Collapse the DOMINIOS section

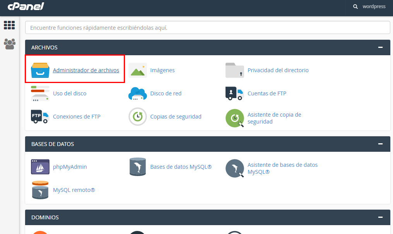click(x=381, y=217)
